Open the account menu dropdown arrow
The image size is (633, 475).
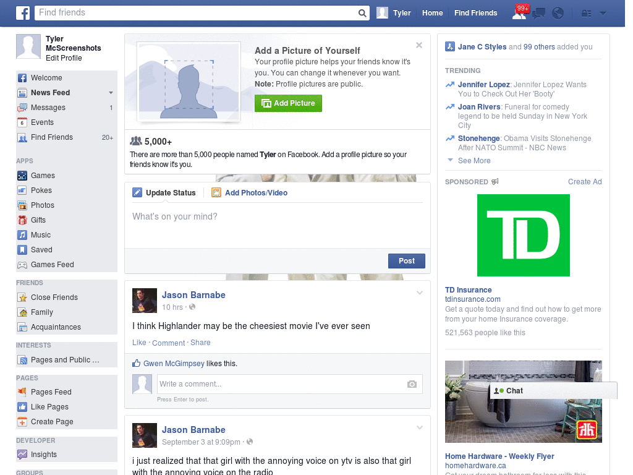pyautogui.click(x=603, y=14)
